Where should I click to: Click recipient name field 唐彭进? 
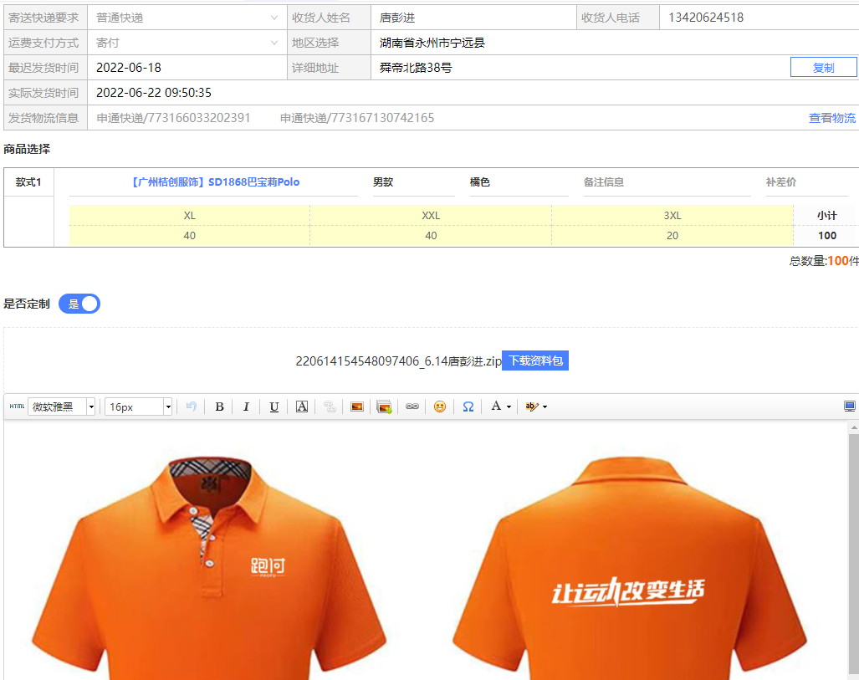(473, 18)
